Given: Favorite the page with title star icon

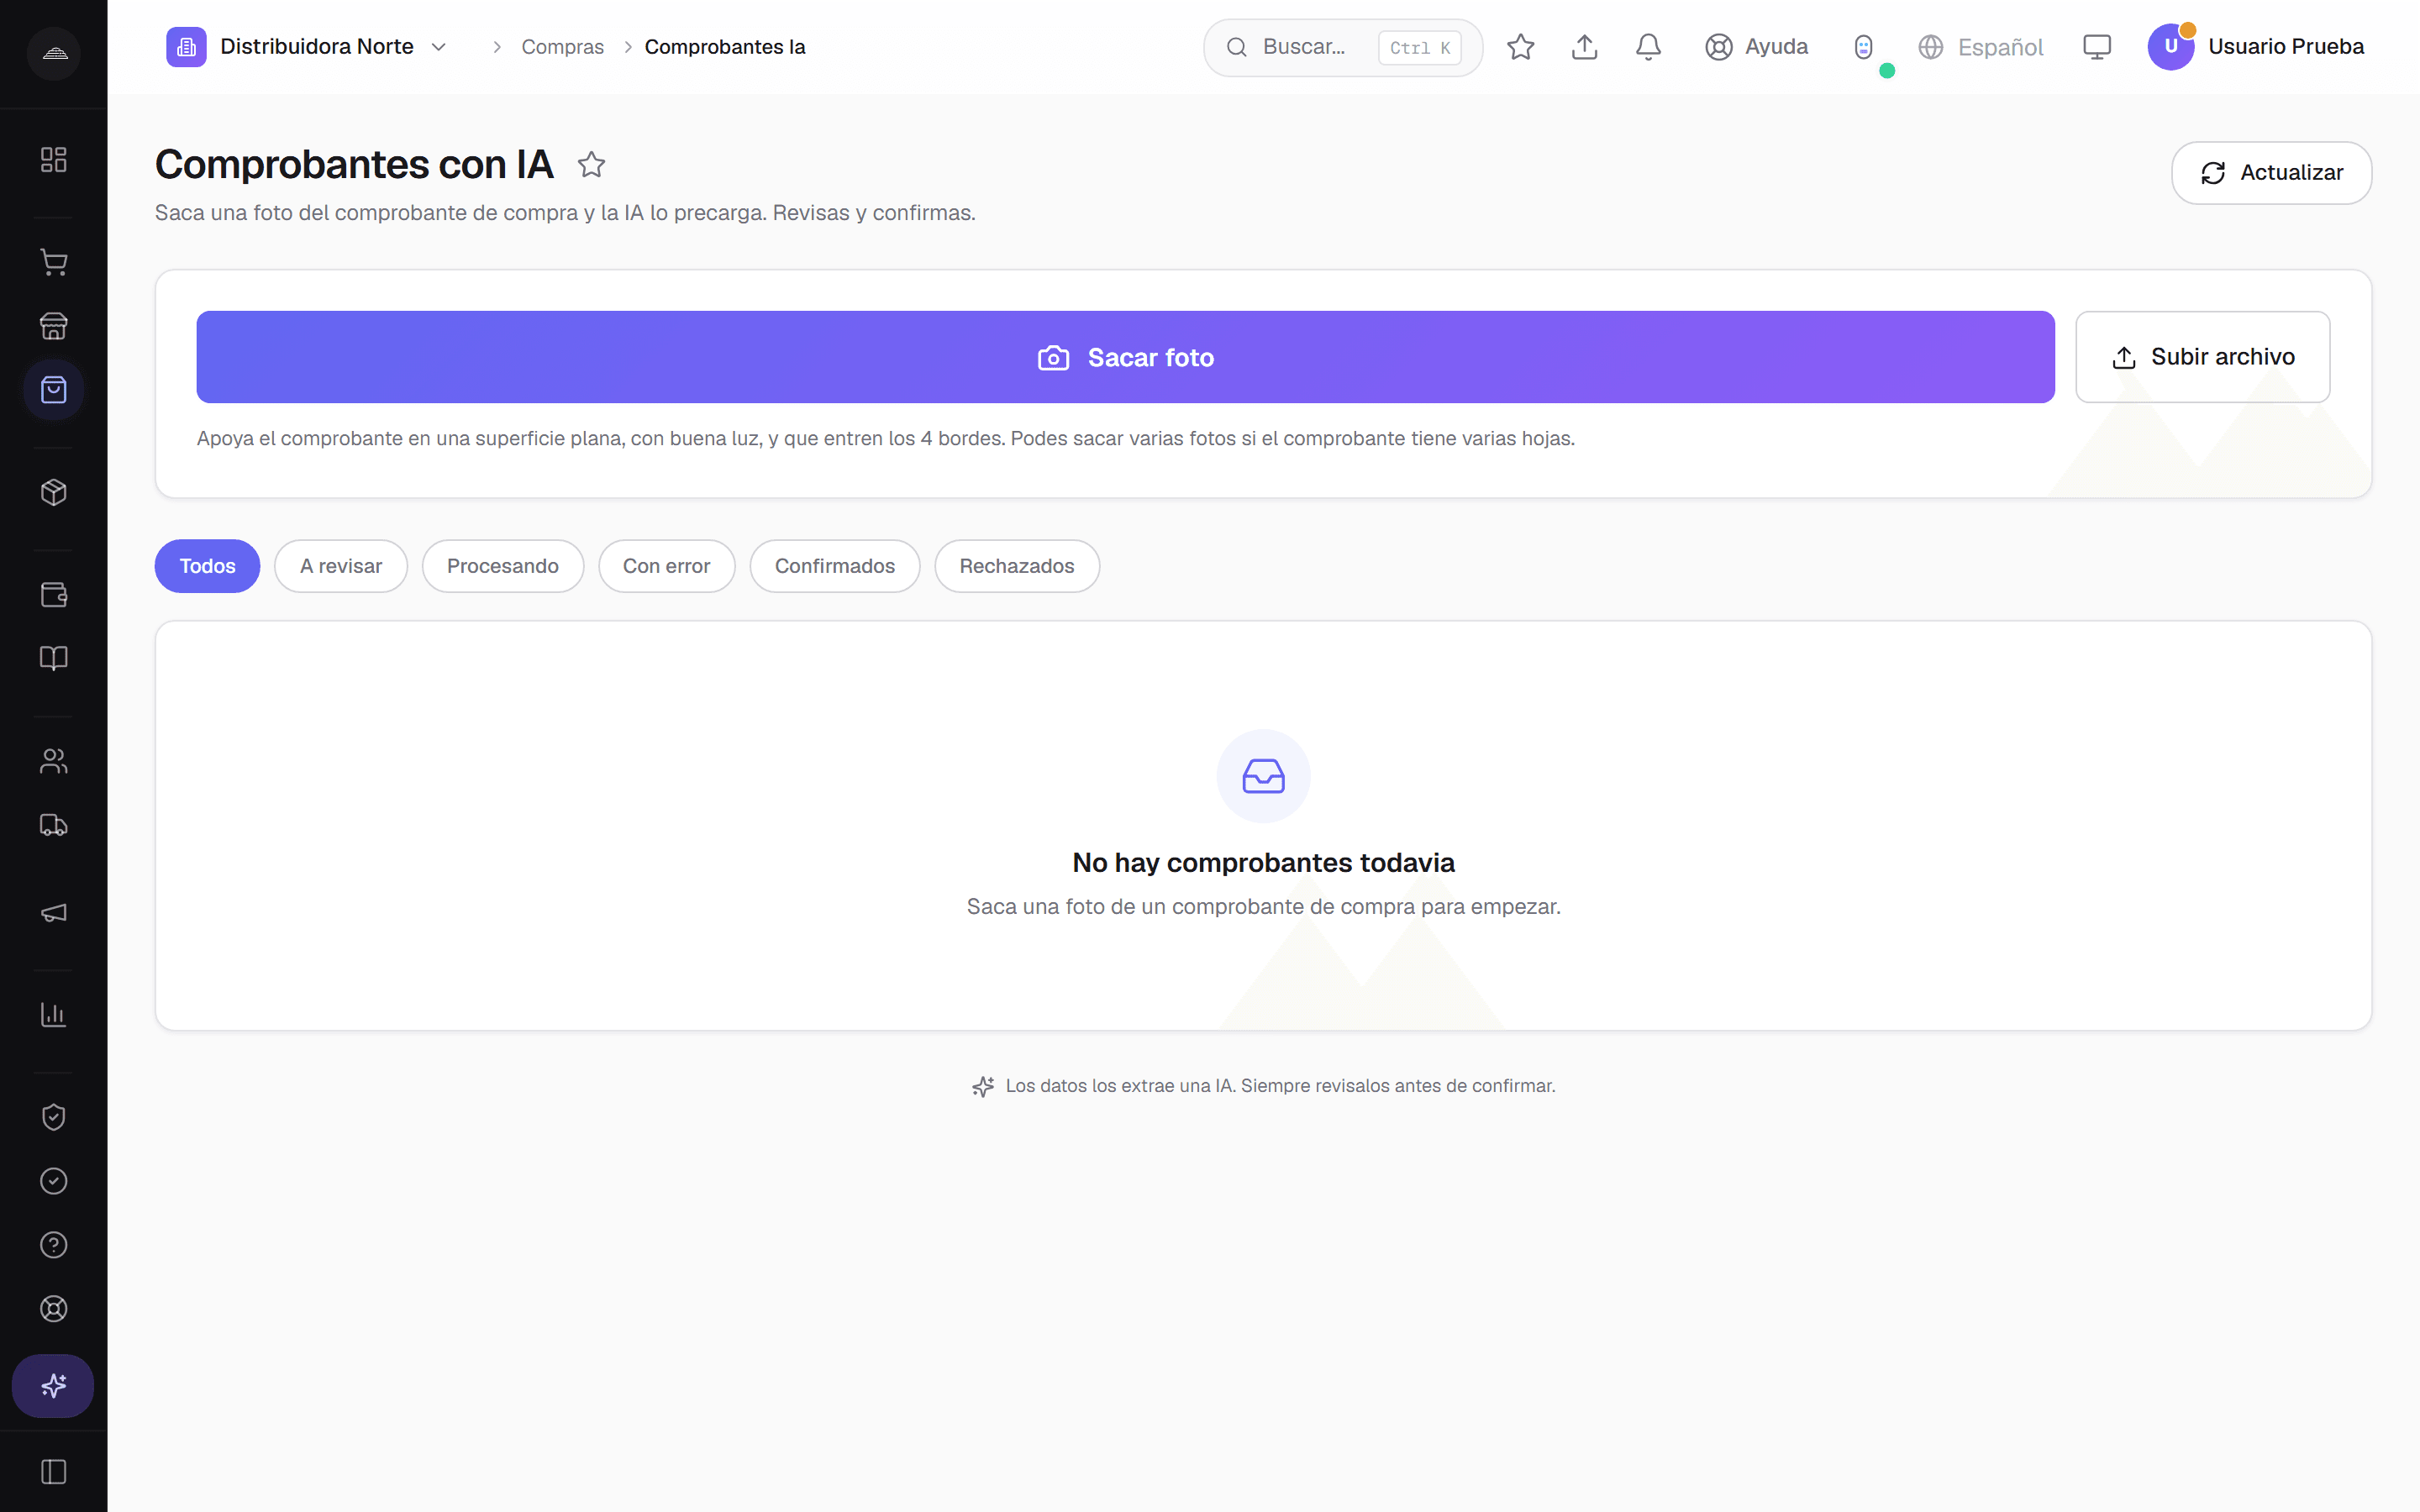Looking at the screenshot, I should [591, 164].
